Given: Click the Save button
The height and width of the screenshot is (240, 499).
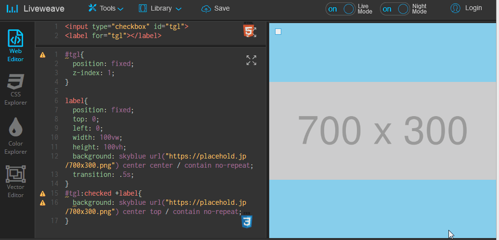Looking at the screenshot, I should pos(215,8).
